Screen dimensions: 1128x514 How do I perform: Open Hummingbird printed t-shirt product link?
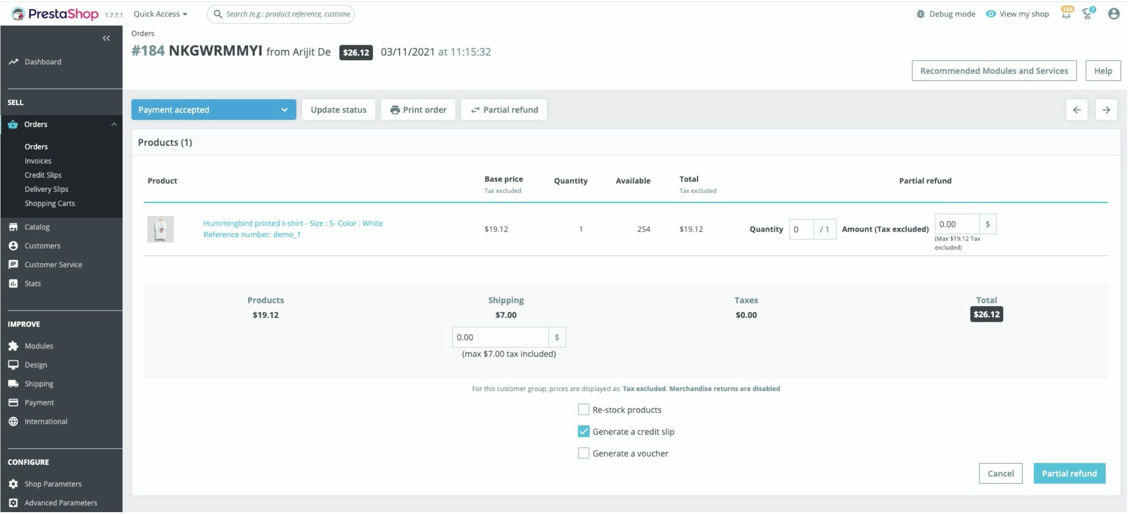click(x=293, y=224)
